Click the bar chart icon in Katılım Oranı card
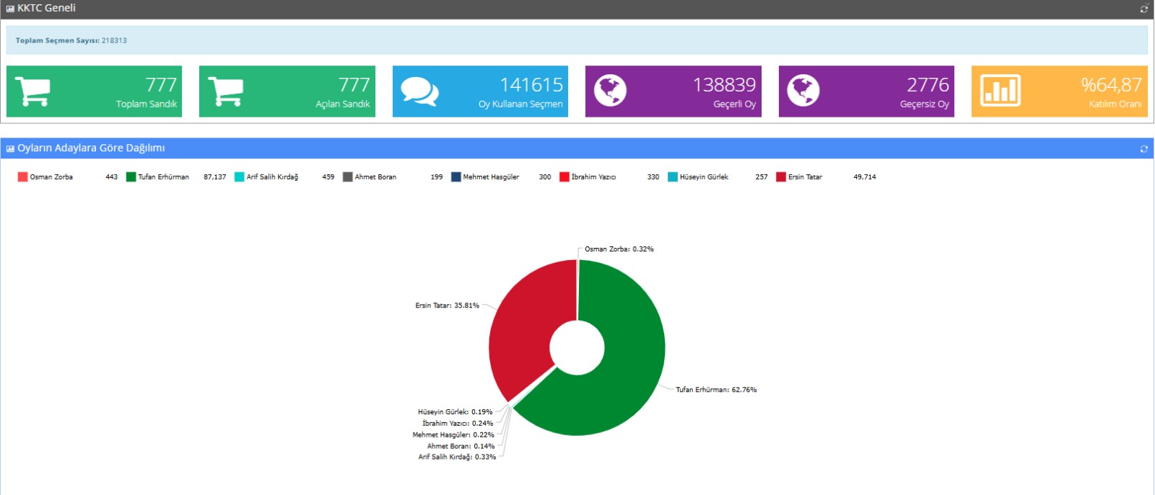The height and width of the screenshot is (495, 1155). (1000, 91)
